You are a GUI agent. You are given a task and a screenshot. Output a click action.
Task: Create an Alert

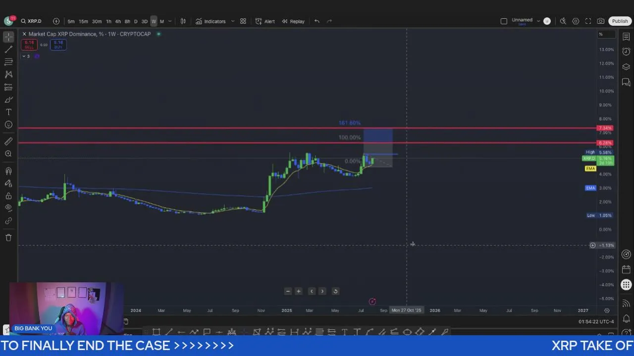point(265,21)
